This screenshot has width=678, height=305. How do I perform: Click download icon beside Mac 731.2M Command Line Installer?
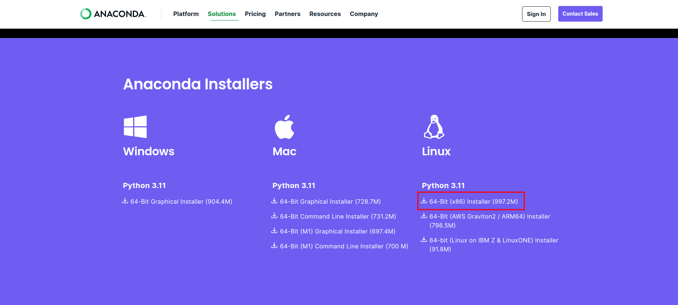coord(274,216)
